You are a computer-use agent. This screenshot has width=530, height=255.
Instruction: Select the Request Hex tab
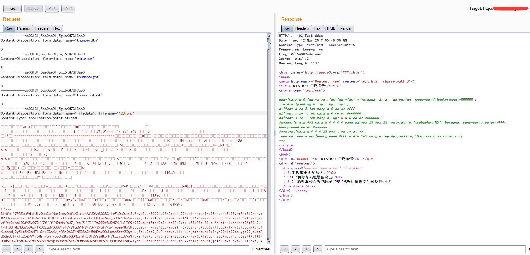tap(57, 28)
